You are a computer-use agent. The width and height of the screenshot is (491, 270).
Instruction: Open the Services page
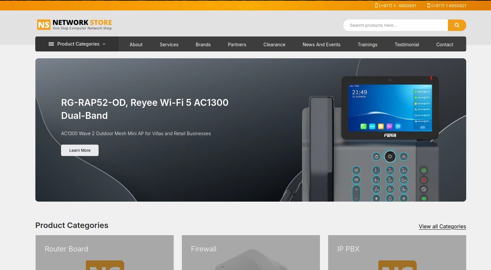(x=169, y=45)
